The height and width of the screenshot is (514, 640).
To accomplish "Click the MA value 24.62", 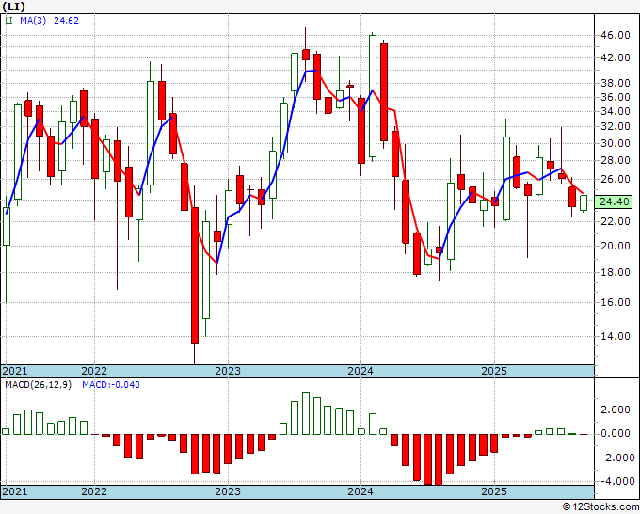I will click(x=67, y=20).
